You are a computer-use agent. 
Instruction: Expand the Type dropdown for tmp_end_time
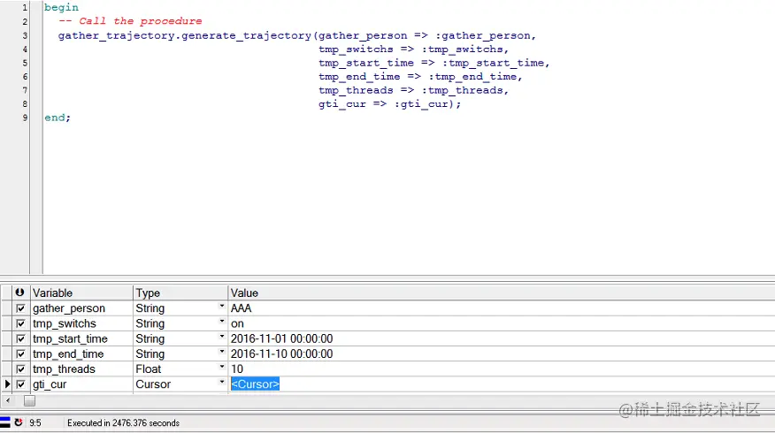pyautogui.click(x=222, y=353)
